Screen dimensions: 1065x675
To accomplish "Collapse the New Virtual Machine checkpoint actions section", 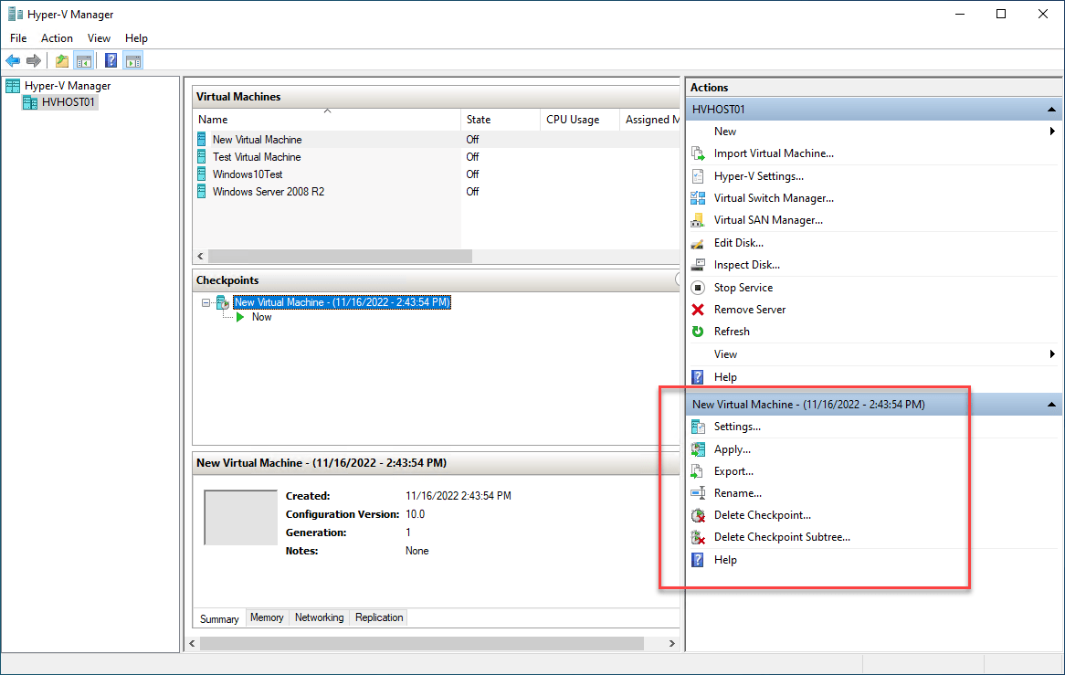I will pos(1051,405).
